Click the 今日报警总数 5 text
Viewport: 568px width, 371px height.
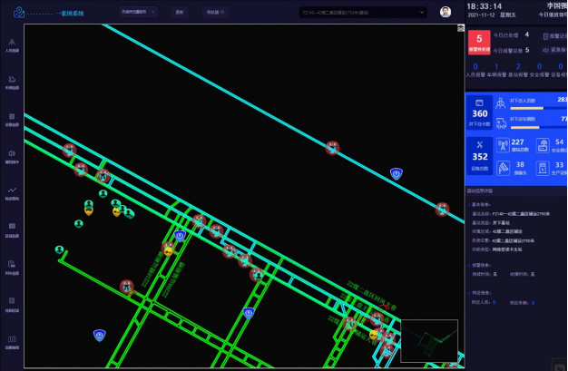point(511,50)
